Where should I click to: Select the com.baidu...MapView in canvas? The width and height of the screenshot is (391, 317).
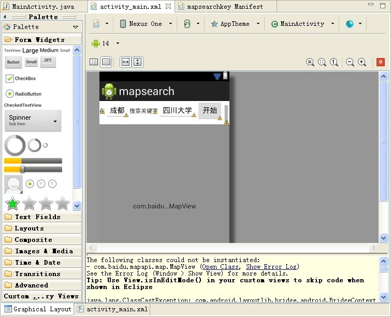(x=164, y=206)
